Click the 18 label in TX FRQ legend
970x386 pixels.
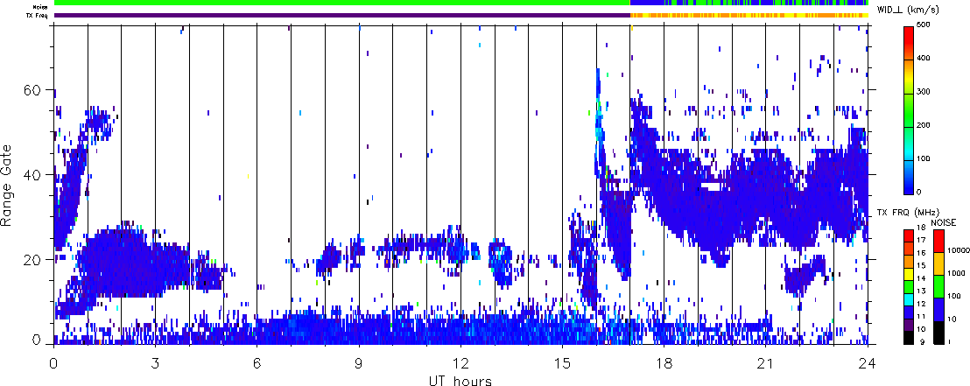921,227
